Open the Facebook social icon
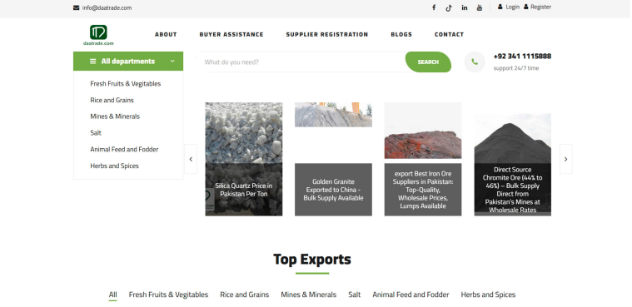632x307 pixels. (x=434, y=7)
